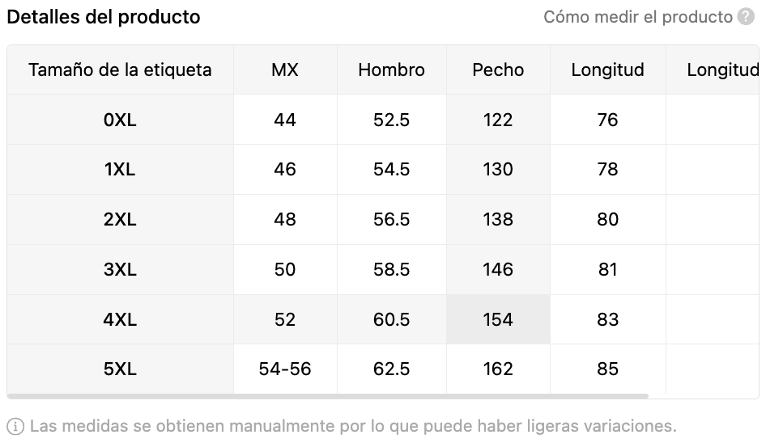The image size is (766, 443).
Task: Select the Tamaño de la etiqueta header
Action: 120,70
